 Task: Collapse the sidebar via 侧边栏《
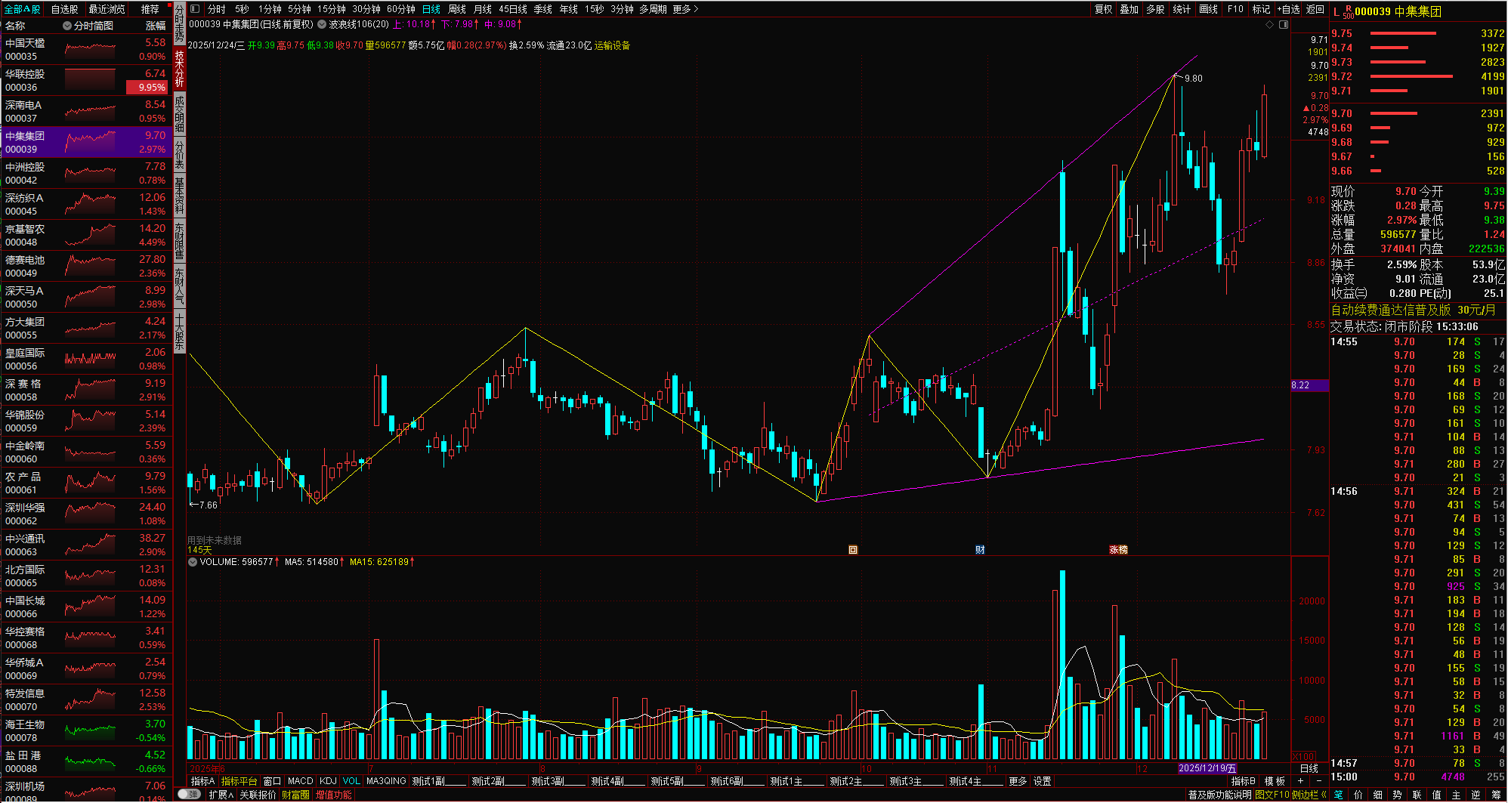tap(1309, 795)
